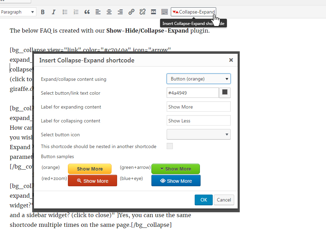Screen dimensions: 326x240
Task: Insert a numbered list
Action: coord(76,11)
